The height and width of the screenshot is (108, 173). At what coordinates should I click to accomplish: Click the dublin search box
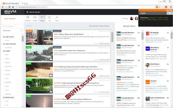(x=152, y=13)
